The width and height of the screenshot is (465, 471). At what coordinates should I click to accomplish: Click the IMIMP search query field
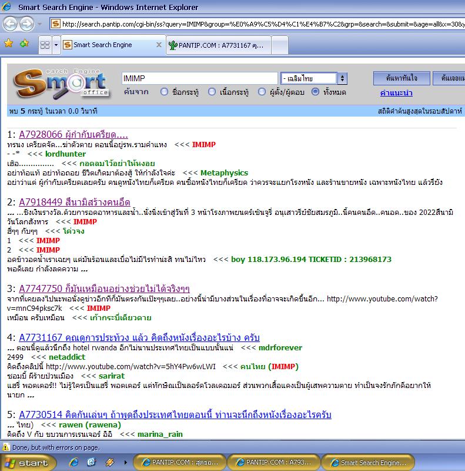(x=199, y=78)
